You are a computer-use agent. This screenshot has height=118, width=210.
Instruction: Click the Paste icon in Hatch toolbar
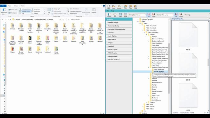point(135,6)
